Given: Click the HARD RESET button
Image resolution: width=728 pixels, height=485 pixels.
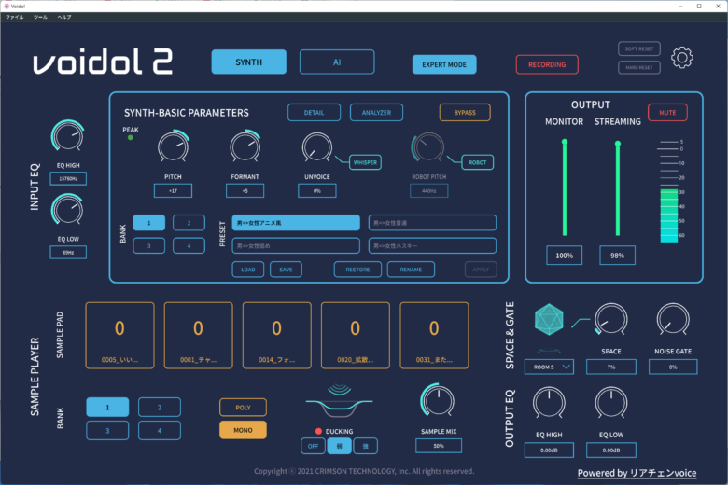Looking at the screenshot, I should (638, 67).
